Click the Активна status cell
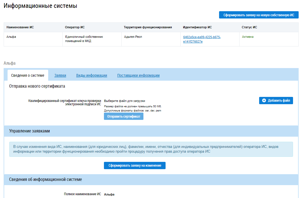The height and width of the screenshot is (198, 302). (x=248, y=37)
